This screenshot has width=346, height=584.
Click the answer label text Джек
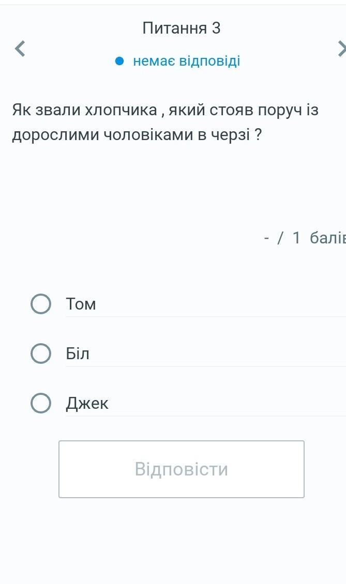87,404
